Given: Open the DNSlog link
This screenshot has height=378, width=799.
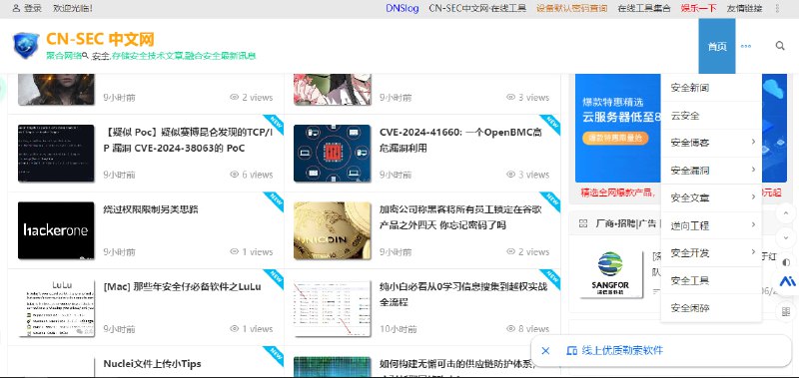Looking at the screenshot, I should pos(402,8).
